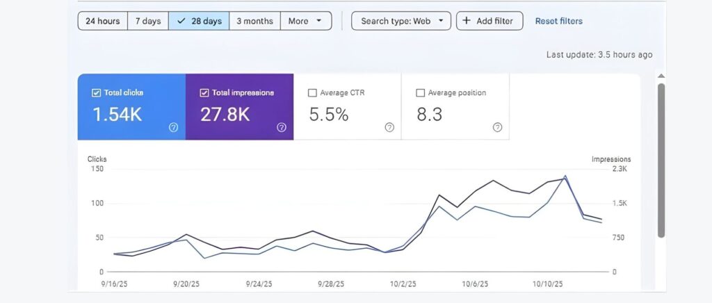
Task: Switch to the 7 days range
Action: point(147,21)
